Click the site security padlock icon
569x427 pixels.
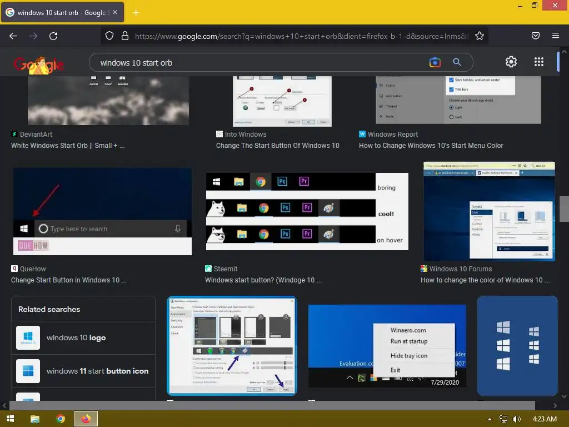(x=125, y=36)
